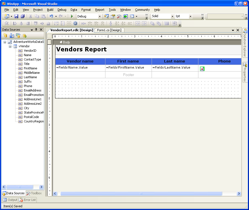Click the designer horizontal scrollbar thumb
The height and width of the screenshot is (210, 249).
141,194
